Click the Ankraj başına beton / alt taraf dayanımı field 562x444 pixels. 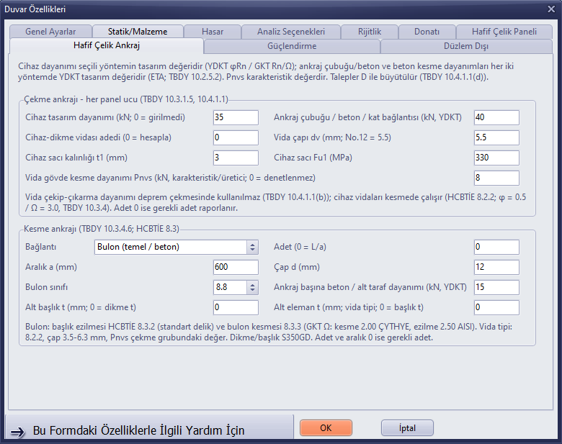(x=496, y=287)
